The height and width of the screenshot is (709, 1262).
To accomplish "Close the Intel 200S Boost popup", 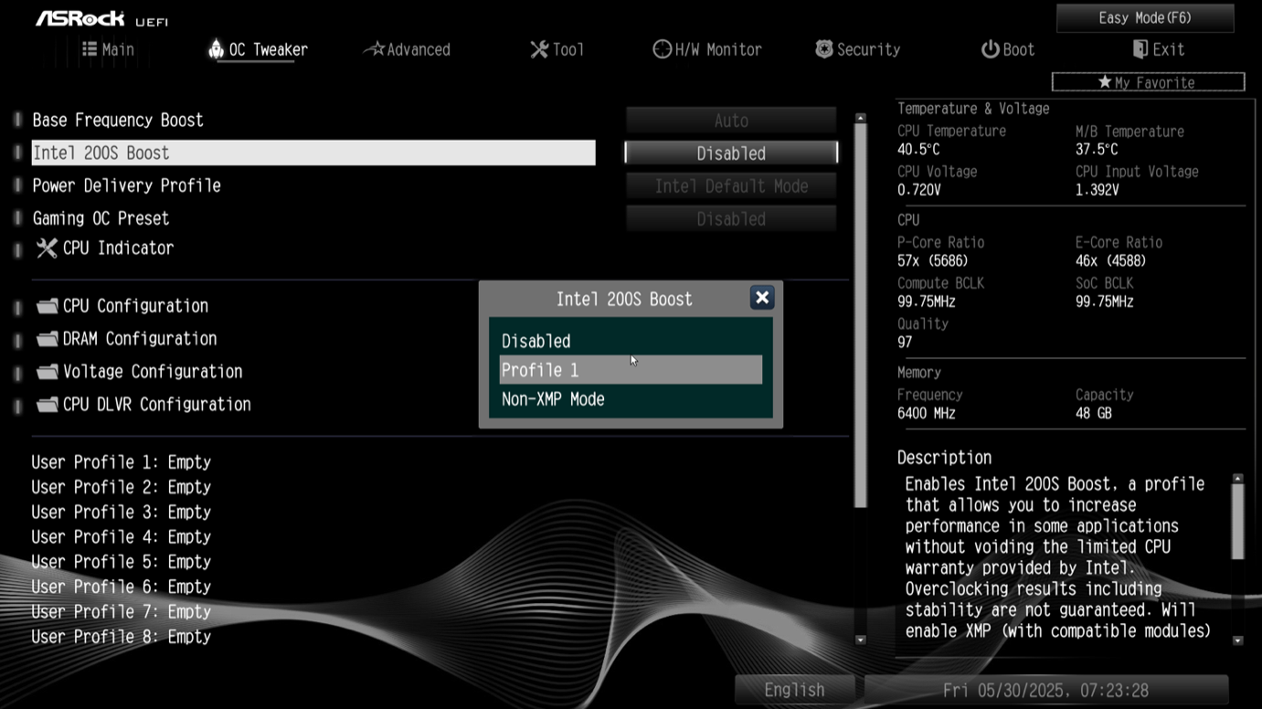I will coord(761,298).
